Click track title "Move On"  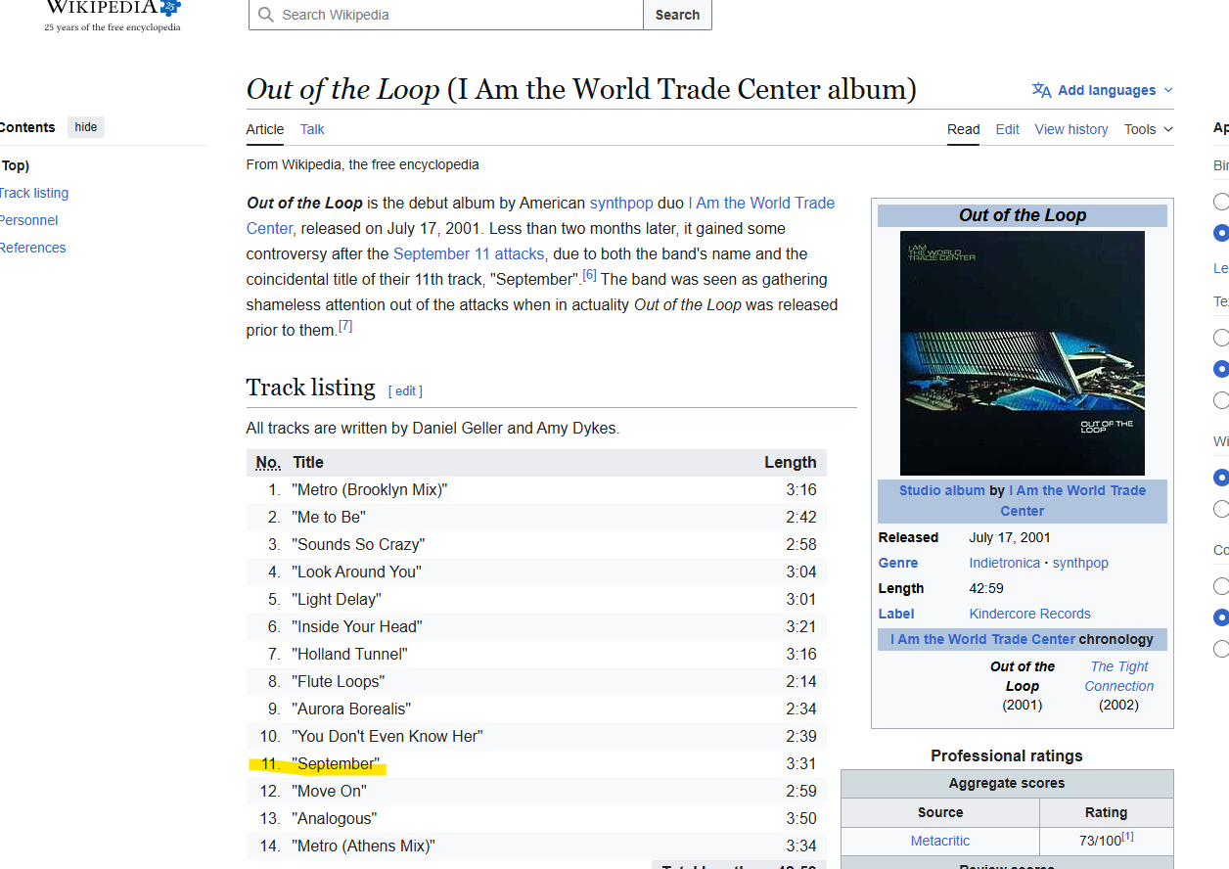click(329, 791)
